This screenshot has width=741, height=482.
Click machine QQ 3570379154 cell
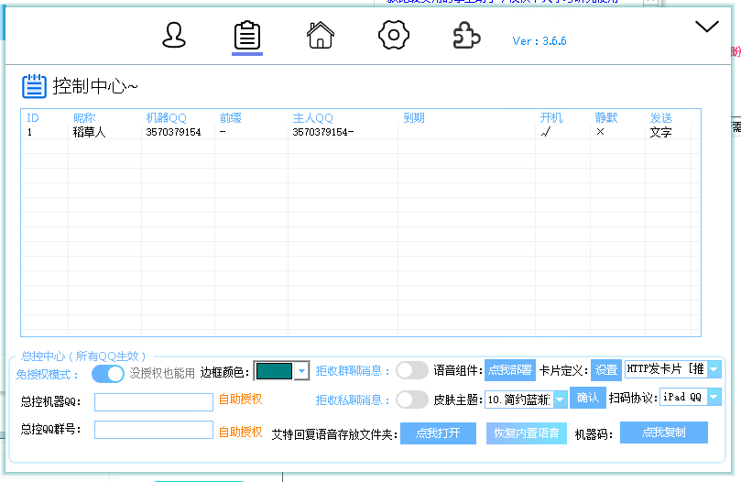pos(173,132)
